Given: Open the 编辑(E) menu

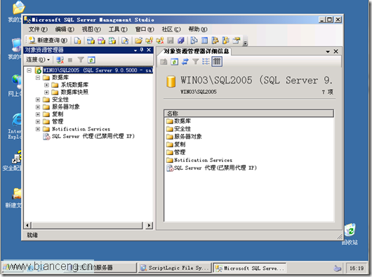Looking at the screenshot, I should 65,29.
